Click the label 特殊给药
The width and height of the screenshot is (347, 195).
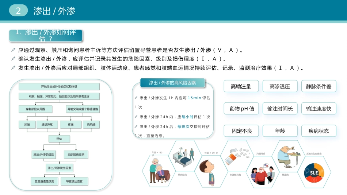tap(182, 175)
